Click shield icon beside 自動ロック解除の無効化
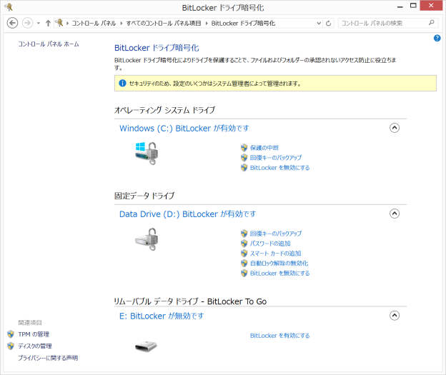The height and width of the screenshot is (375, 446). [x=244, y=264]
